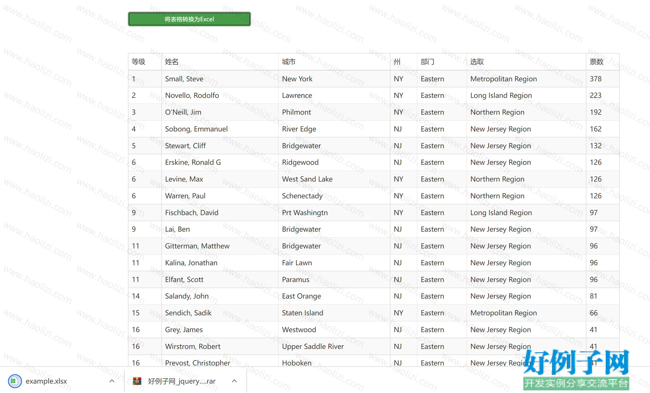This screenshot has height=393, width=650.
Task: Click the vote count 192
Action: 596,112
